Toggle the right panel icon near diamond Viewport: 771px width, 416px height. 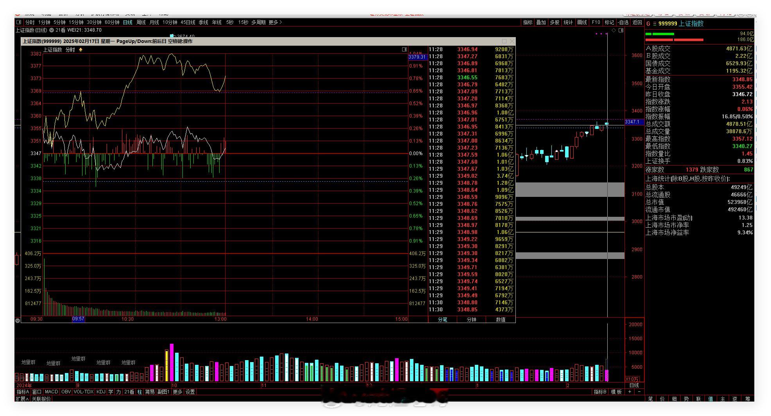(621, 30)
